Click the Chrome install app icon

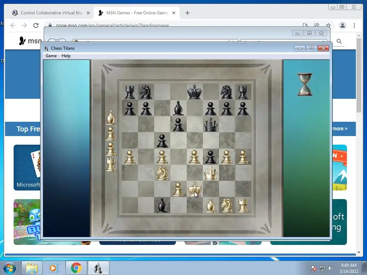[x=305, y=25]
